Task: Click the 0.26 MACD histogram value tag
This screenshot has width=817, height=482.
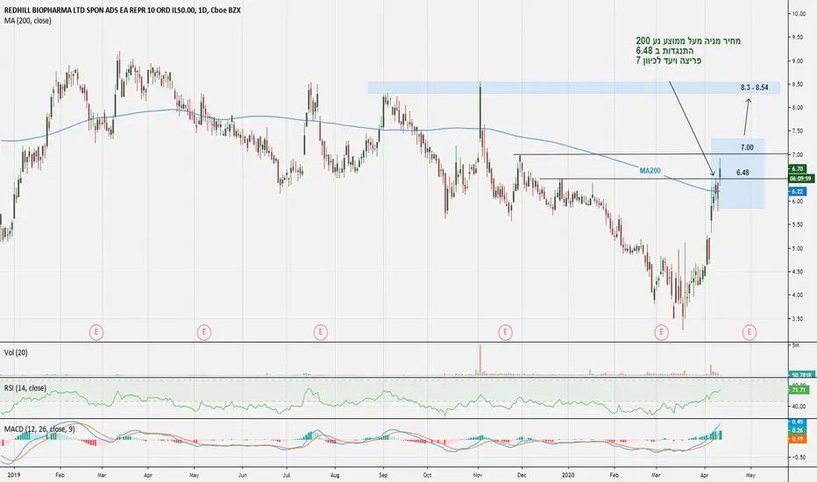Action: (x=797, y=430)
